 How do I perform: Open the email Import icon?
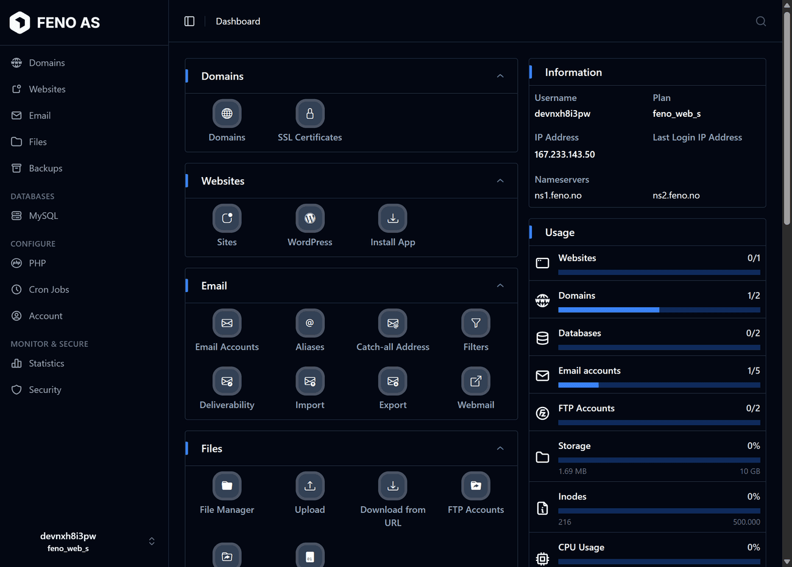coord(309,381)
